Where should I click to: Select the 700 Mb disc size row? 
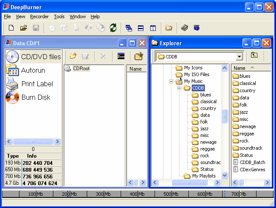click(33, 176)
